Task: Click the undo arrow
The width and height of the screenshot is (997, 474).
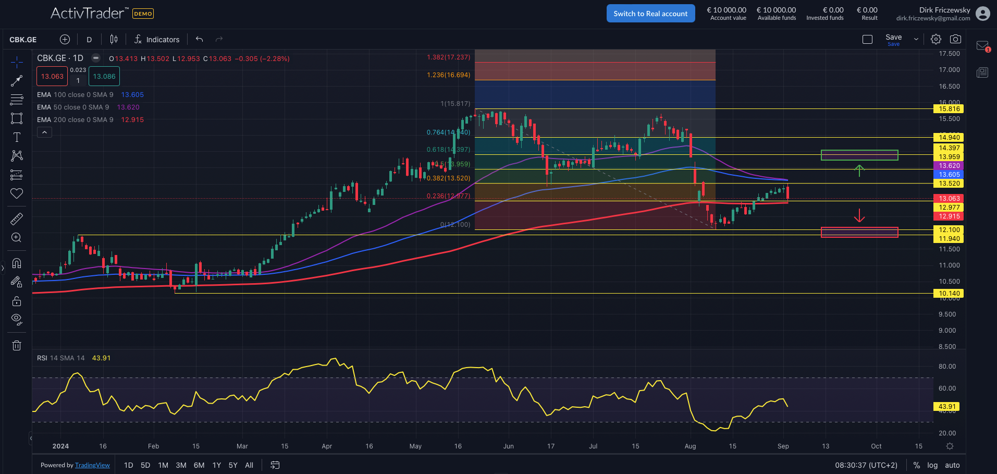Action: point(199,39)
